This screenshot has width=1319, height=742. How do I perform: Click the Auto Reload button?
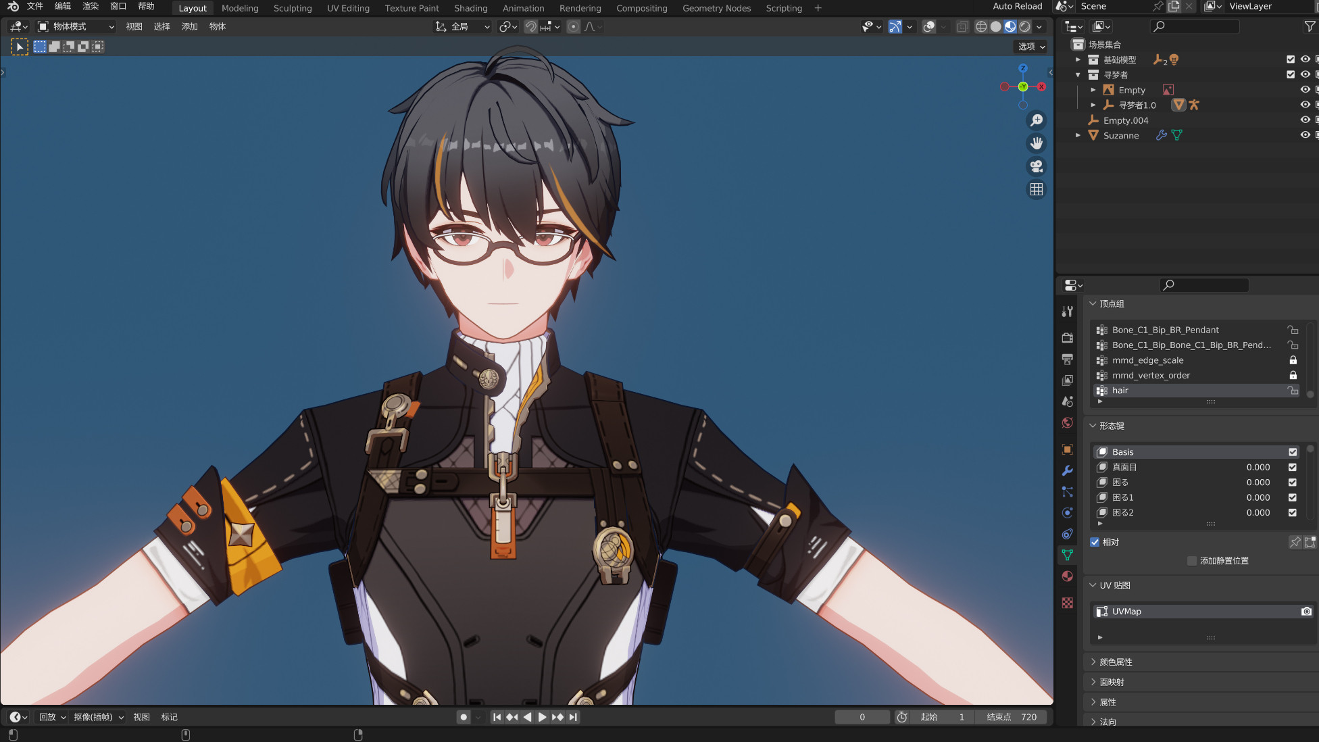click(1017, 6)
